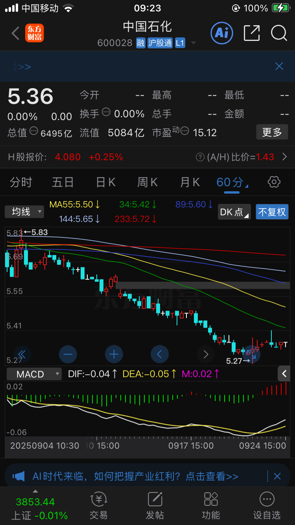Open the search magnifier icon

pos(279,33)
